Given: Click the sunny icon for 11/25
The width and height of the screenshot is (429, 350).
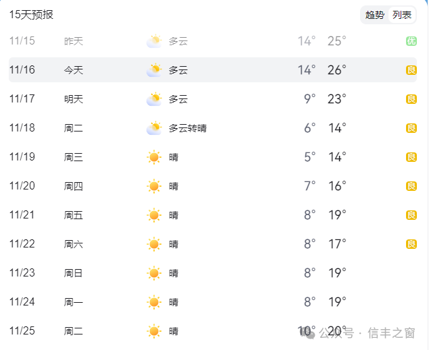Looking at the screenshot, I should point(155,331).
